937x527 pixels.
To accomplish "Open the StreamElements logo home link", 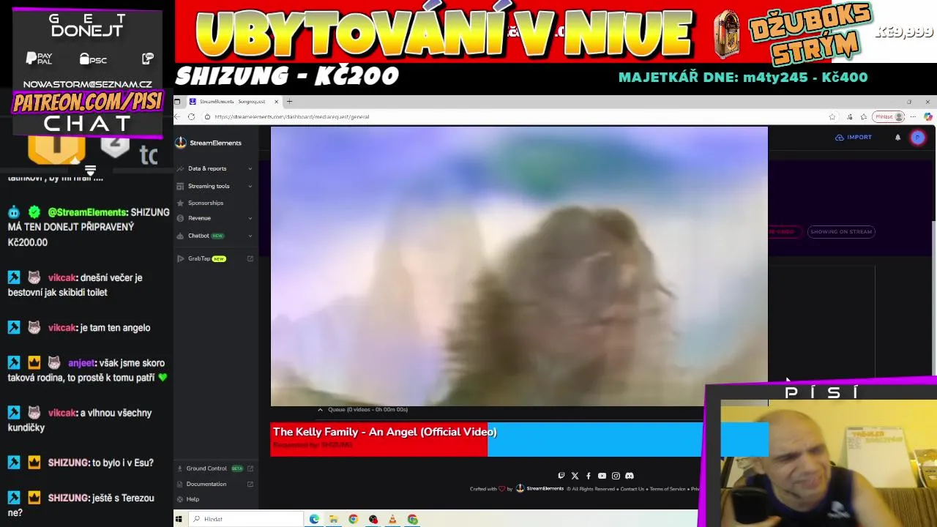I will click(x=209, y=143).
